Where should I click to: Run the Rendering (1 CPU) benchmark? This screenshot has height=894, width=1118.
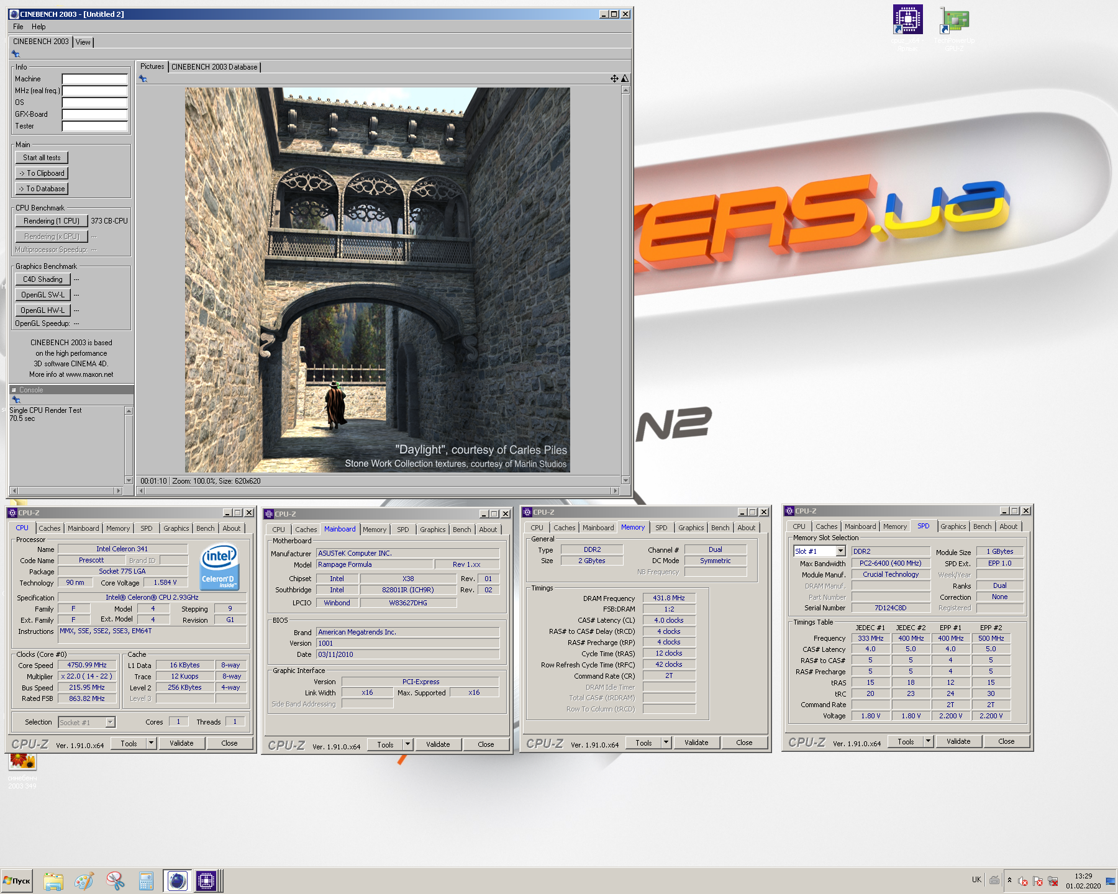[x=52, y=221]
